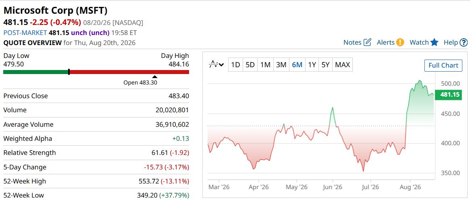Expand the chart type dropdown arrow

pos(222,65)
